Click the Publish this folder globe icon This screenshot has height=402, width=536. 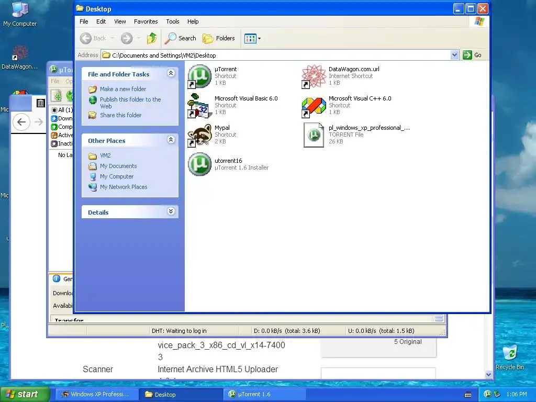(93, 100)
